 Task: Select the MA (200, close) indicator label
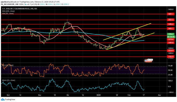[8, 11]
